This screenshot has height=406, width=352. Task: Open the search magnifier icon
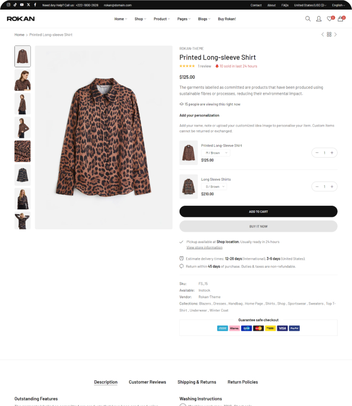[308, 19]
